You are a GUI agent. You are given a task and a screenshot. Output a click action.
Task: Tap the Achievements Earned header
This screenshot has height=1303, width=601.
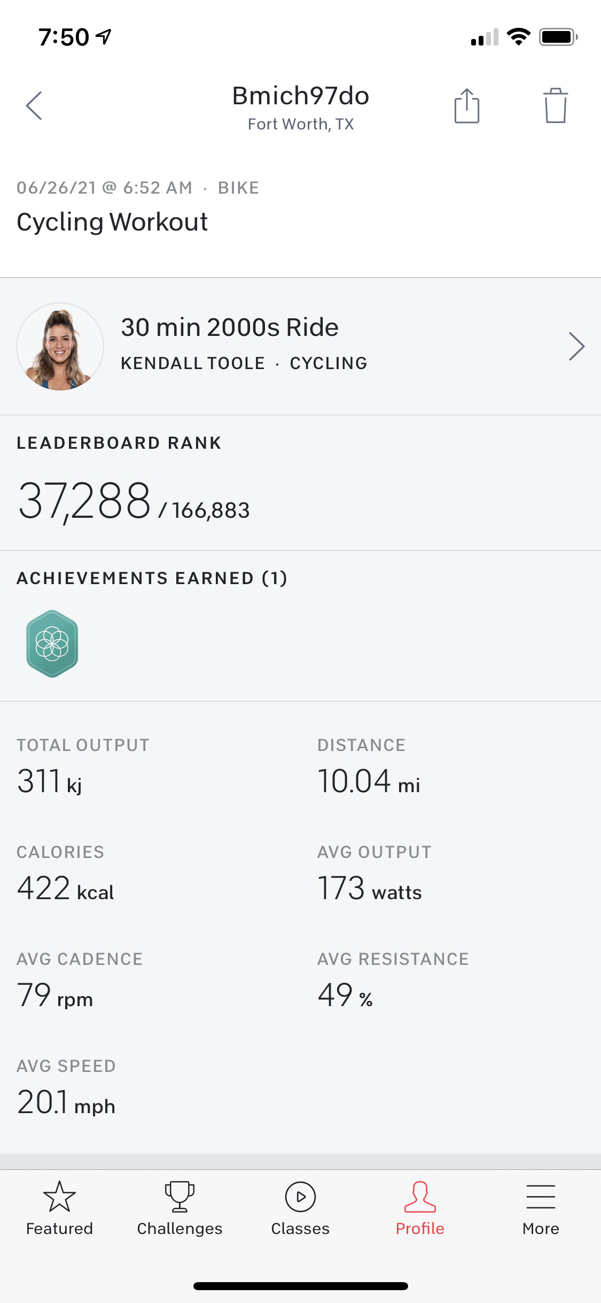(x=152, y=578)
